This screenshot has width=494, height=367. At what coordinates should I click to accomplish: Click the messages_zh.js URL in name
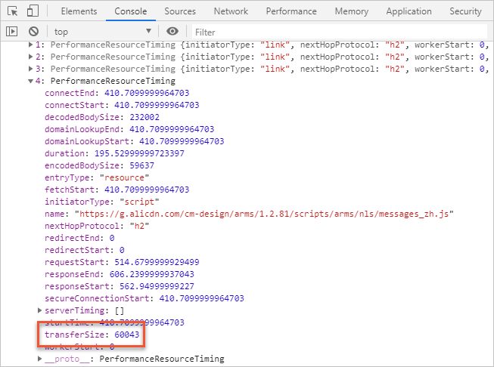coord(264,214)
